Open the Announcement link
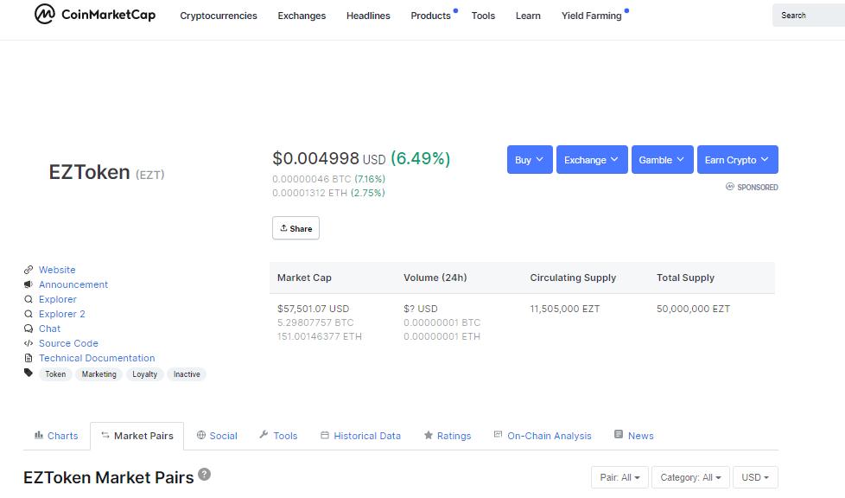The image size is (845, 498). (x=73, y=284)
